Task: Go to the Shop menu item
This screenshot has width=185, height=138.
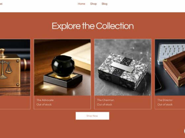Action: pyautogui.click(x=93, y=4)
